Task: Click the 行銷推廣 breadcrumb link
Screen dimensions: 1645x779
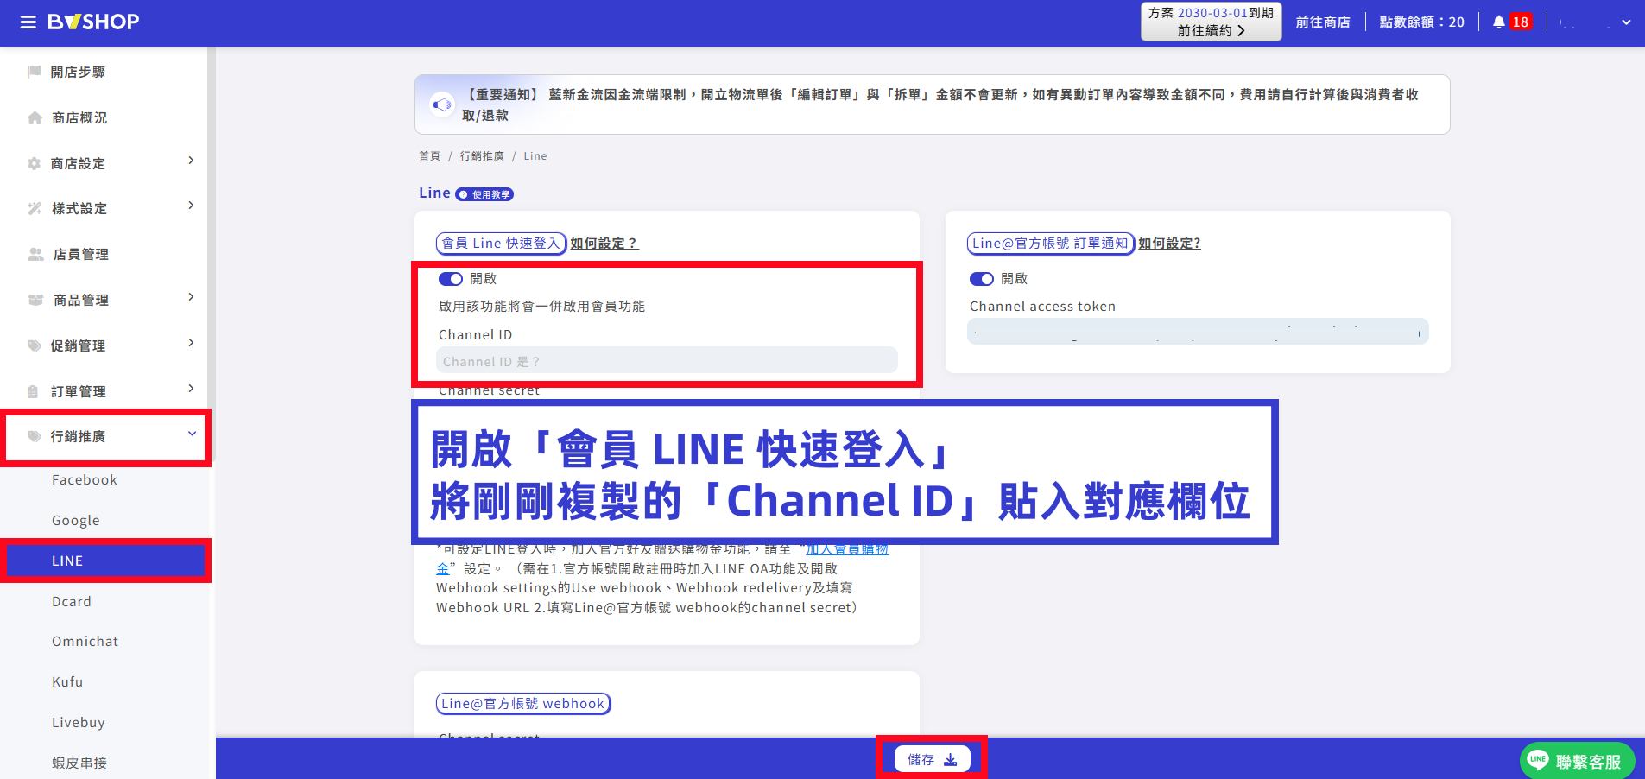Action: (482, 156)
